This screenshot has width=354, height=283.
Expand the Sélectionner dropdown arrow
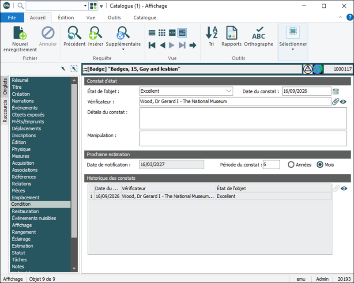(293, 49)
